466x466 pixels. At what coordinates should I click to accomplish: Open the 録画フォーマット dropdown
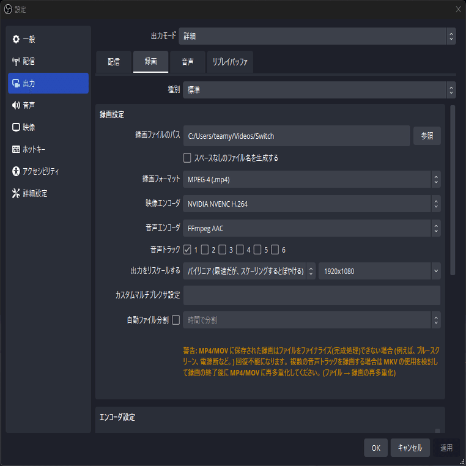(311, 179)
